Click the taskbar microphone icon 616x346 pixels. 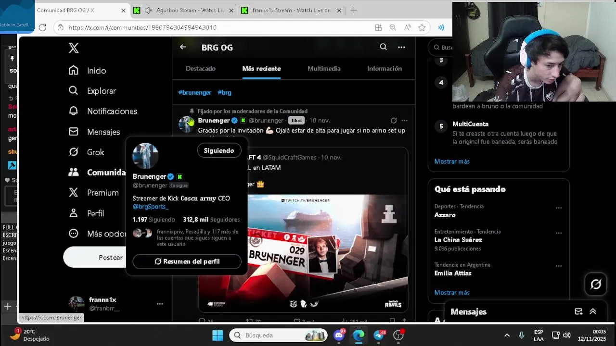[x=522, y=335]
